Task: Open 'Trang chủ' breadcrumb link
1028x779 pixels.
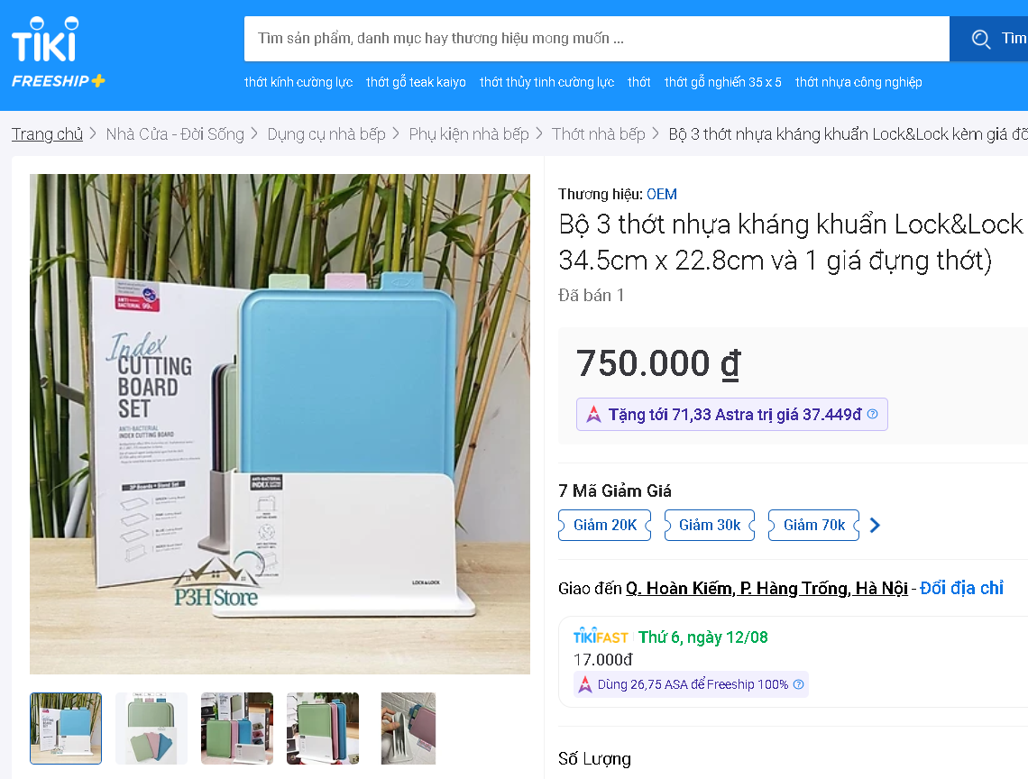Action: tap(47, 133)
